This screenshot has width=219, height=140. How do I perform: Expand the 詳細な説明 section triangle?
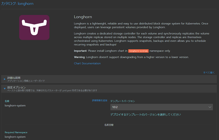click(5, 79)
